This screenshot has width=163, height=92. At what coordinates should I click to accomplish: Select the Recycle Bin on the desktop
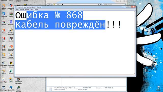(x=158, y=88)
